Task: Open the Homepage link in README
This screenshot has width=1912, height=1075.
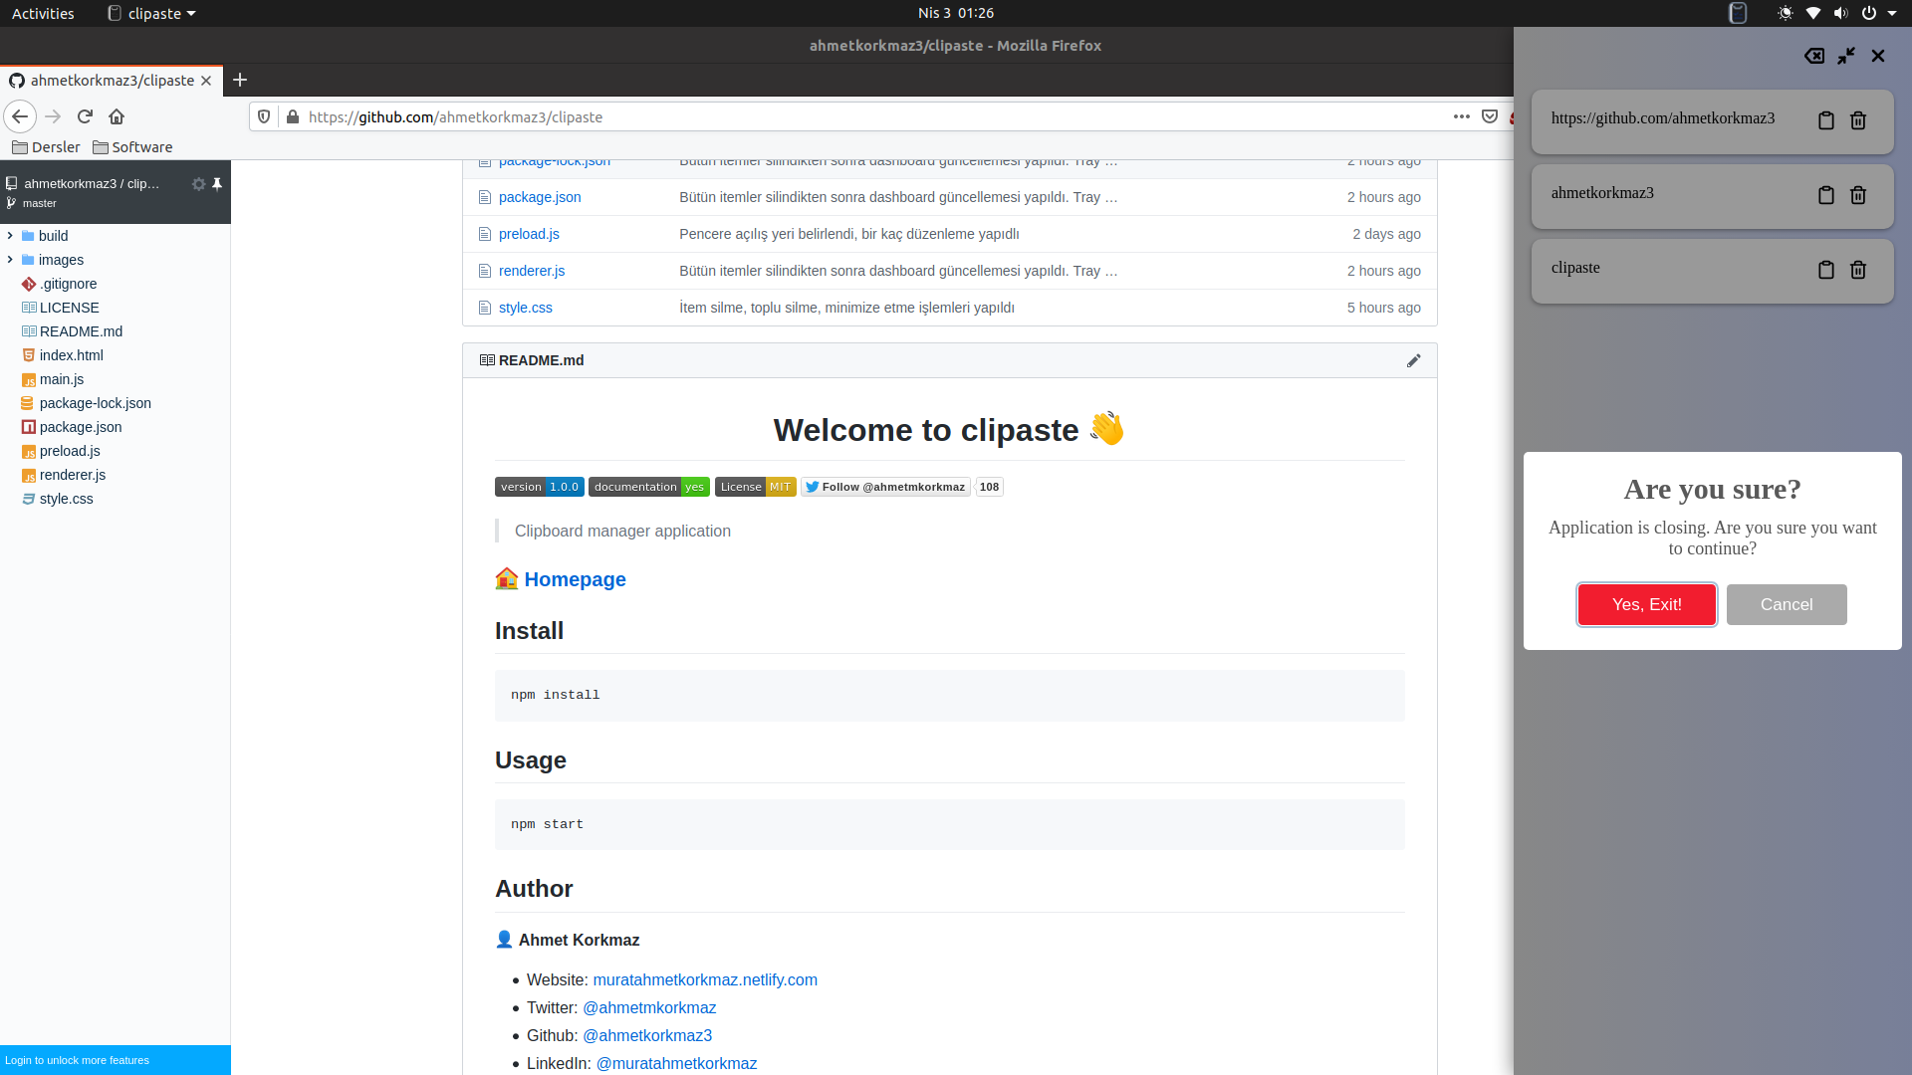Action: 575,579
